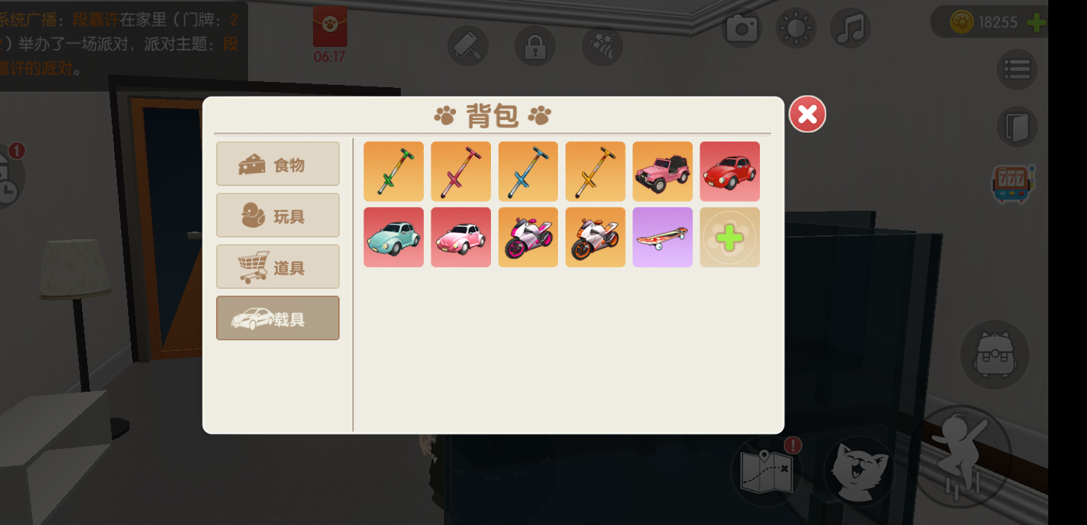Switch to the 玩具 toys category
Screen dimensions: 1087x525
278,215
